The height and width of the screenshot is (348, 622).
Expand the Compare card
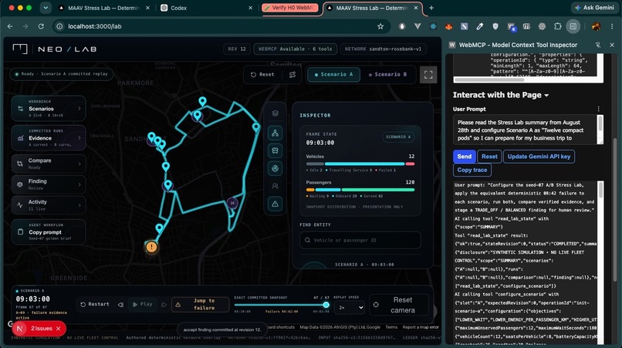[x=49, y=164]
